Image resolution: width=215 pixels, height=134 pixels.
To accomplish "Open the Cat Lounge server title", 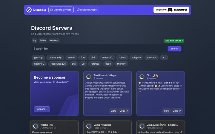I will pyautogui.click(x=162, y=125).
